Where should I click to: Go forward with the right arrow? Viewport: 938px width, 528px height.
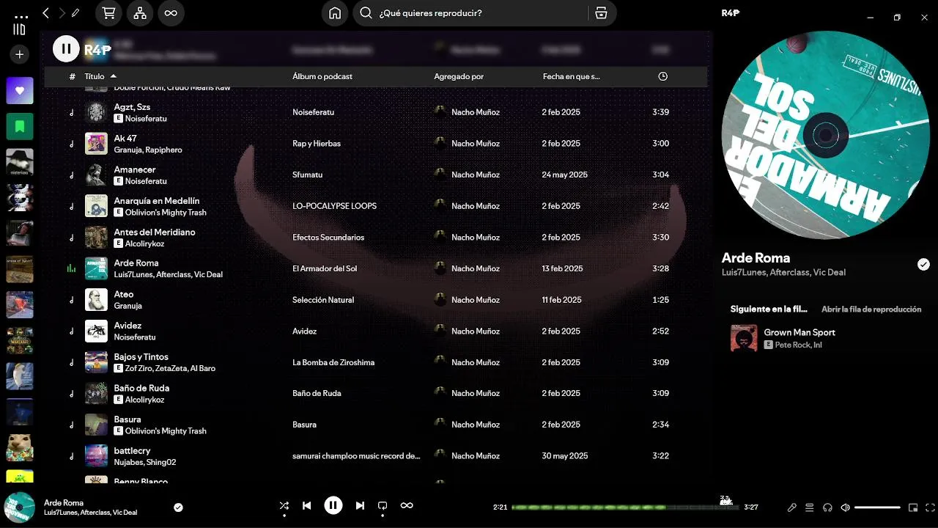[x=62, y=13]
